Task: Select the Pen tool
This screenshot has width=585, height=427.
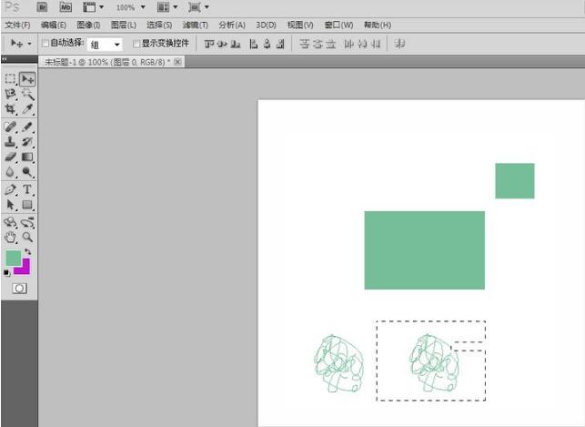Action: coord(11,189)
